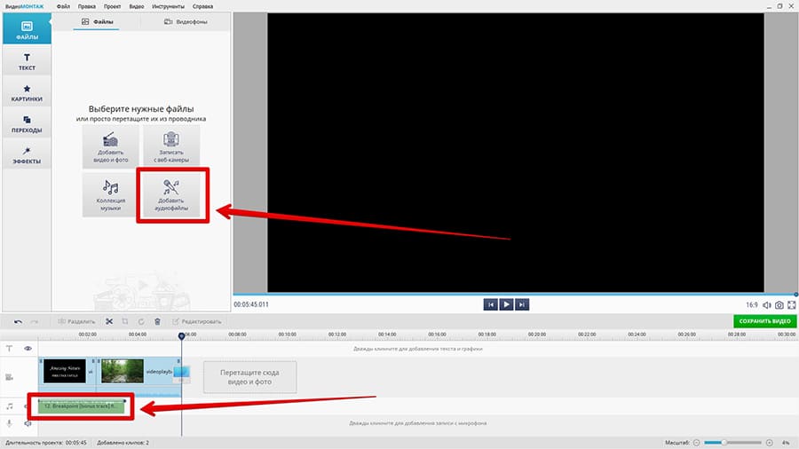Undo the last action
This screenshot has width=799, height=449.
pos(19,322)
